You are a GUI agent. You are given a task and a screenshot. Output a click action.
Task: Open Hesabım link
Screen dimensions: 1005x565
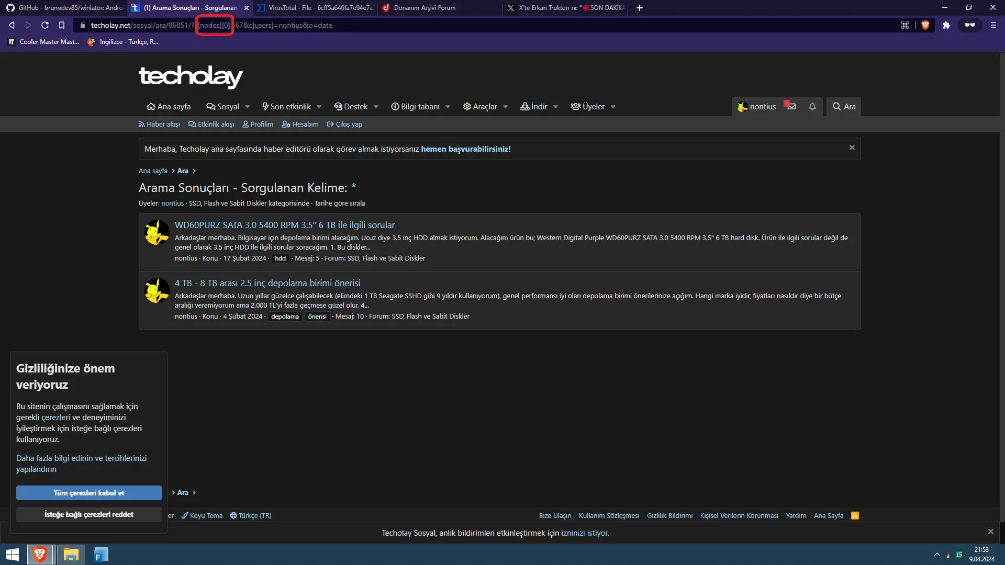pos(300,125)
